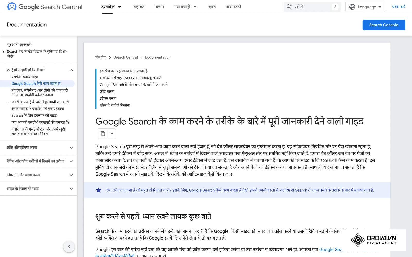Open अपनी साइट के एसईओ को बनाए रखना
The image size is (412, 257).
pyautogui.click(x=38, y=109)
